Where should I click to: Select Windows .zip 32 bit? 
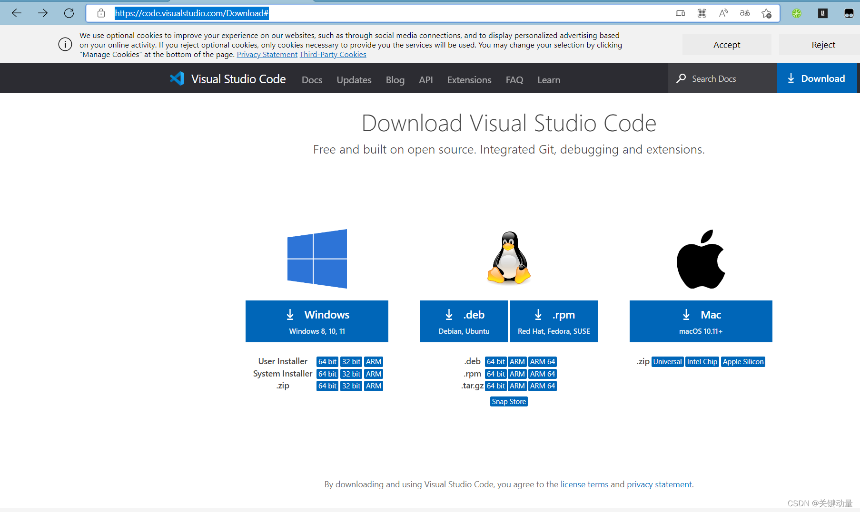tap(351, 386)
